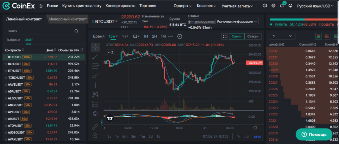Viewport: 339px width, 144px height.
Task: Collapse drawing toolbar with small side arrow
Action: click(x=102, y=123)
